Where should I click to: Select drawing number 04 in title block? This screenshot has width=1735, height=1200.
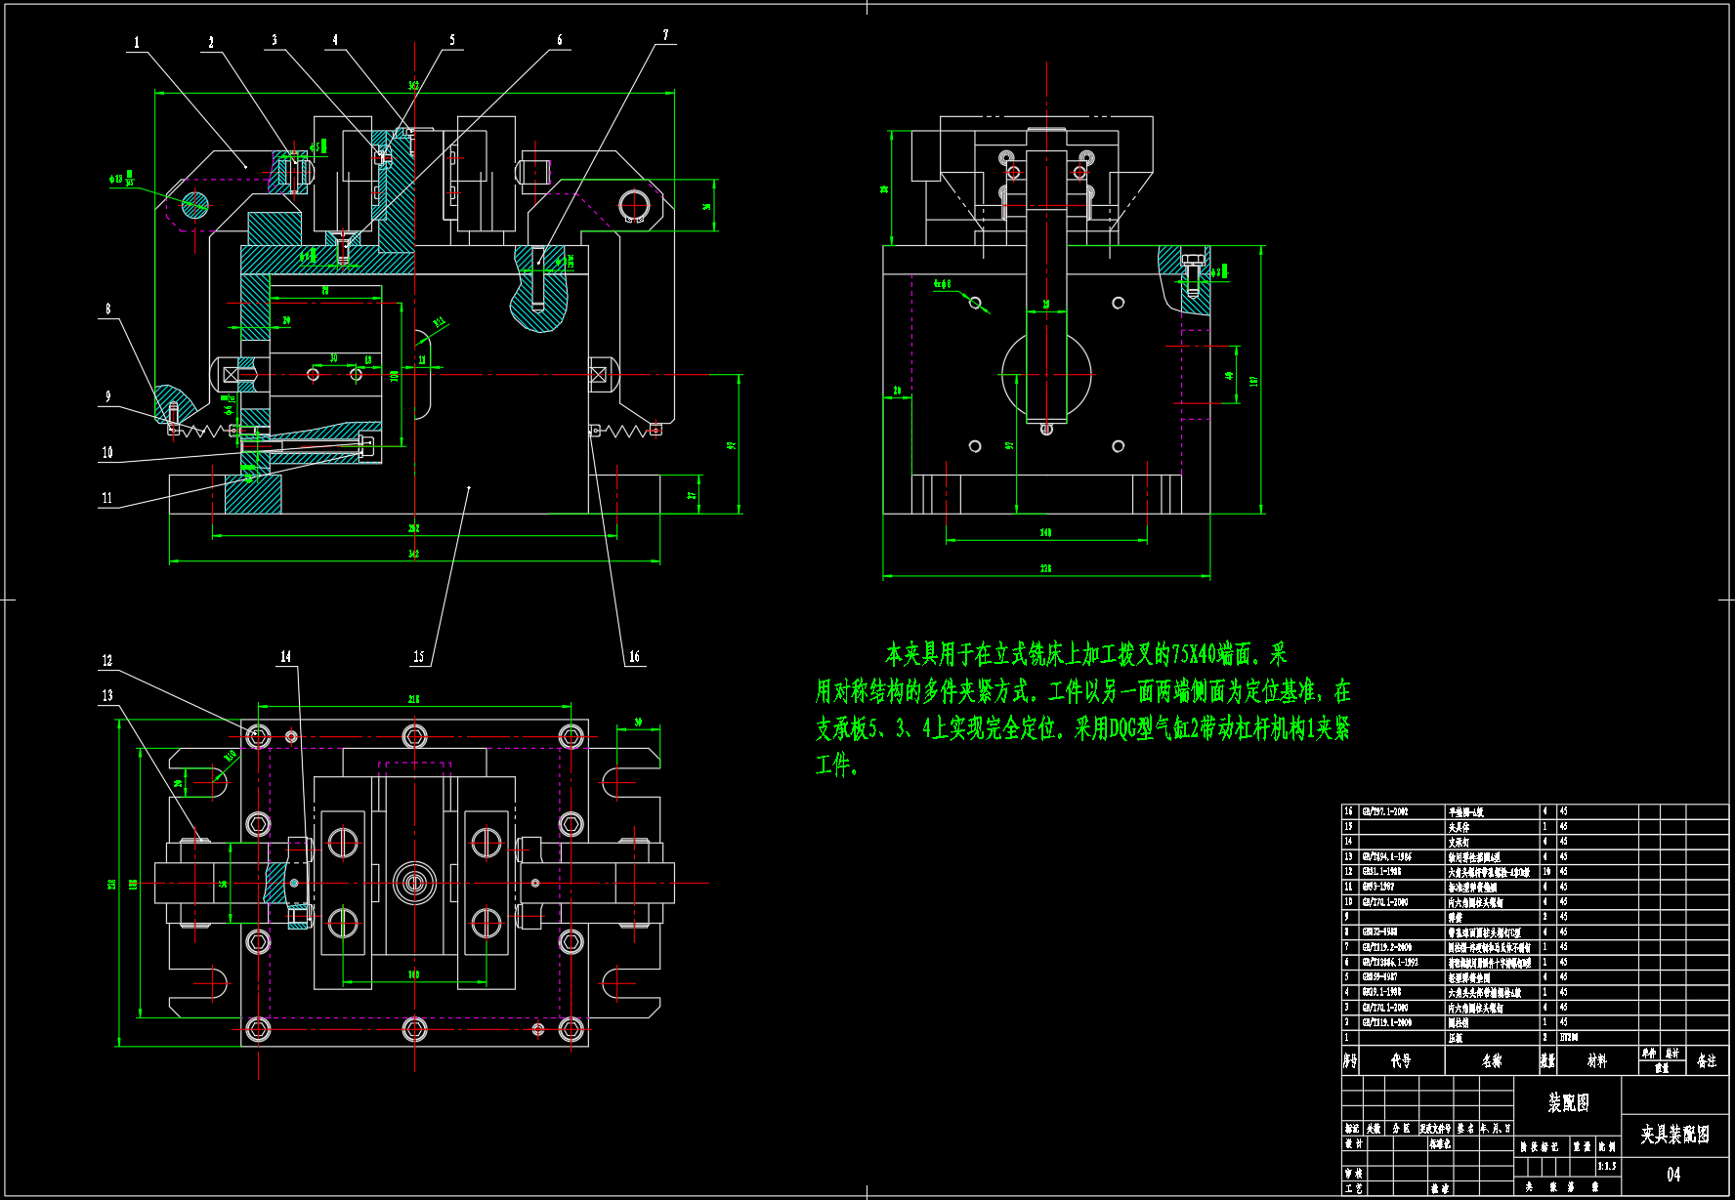[x=1673, y=1174]
